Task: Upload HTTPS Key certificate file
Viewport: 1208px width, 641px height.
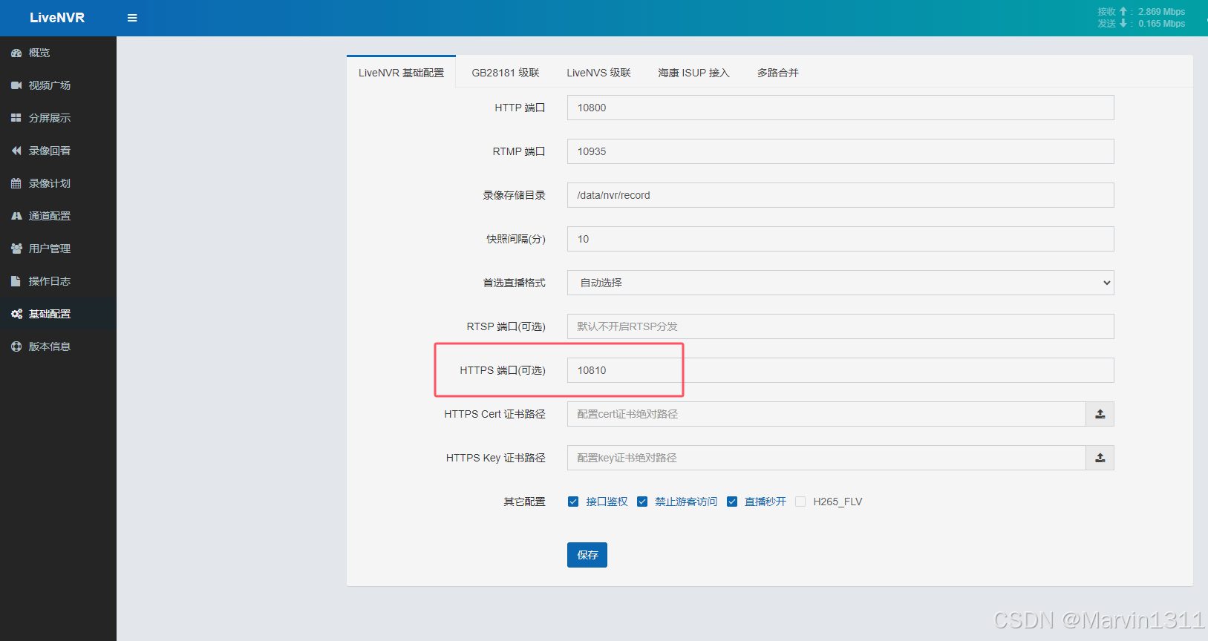Action: coord(1100,458)
